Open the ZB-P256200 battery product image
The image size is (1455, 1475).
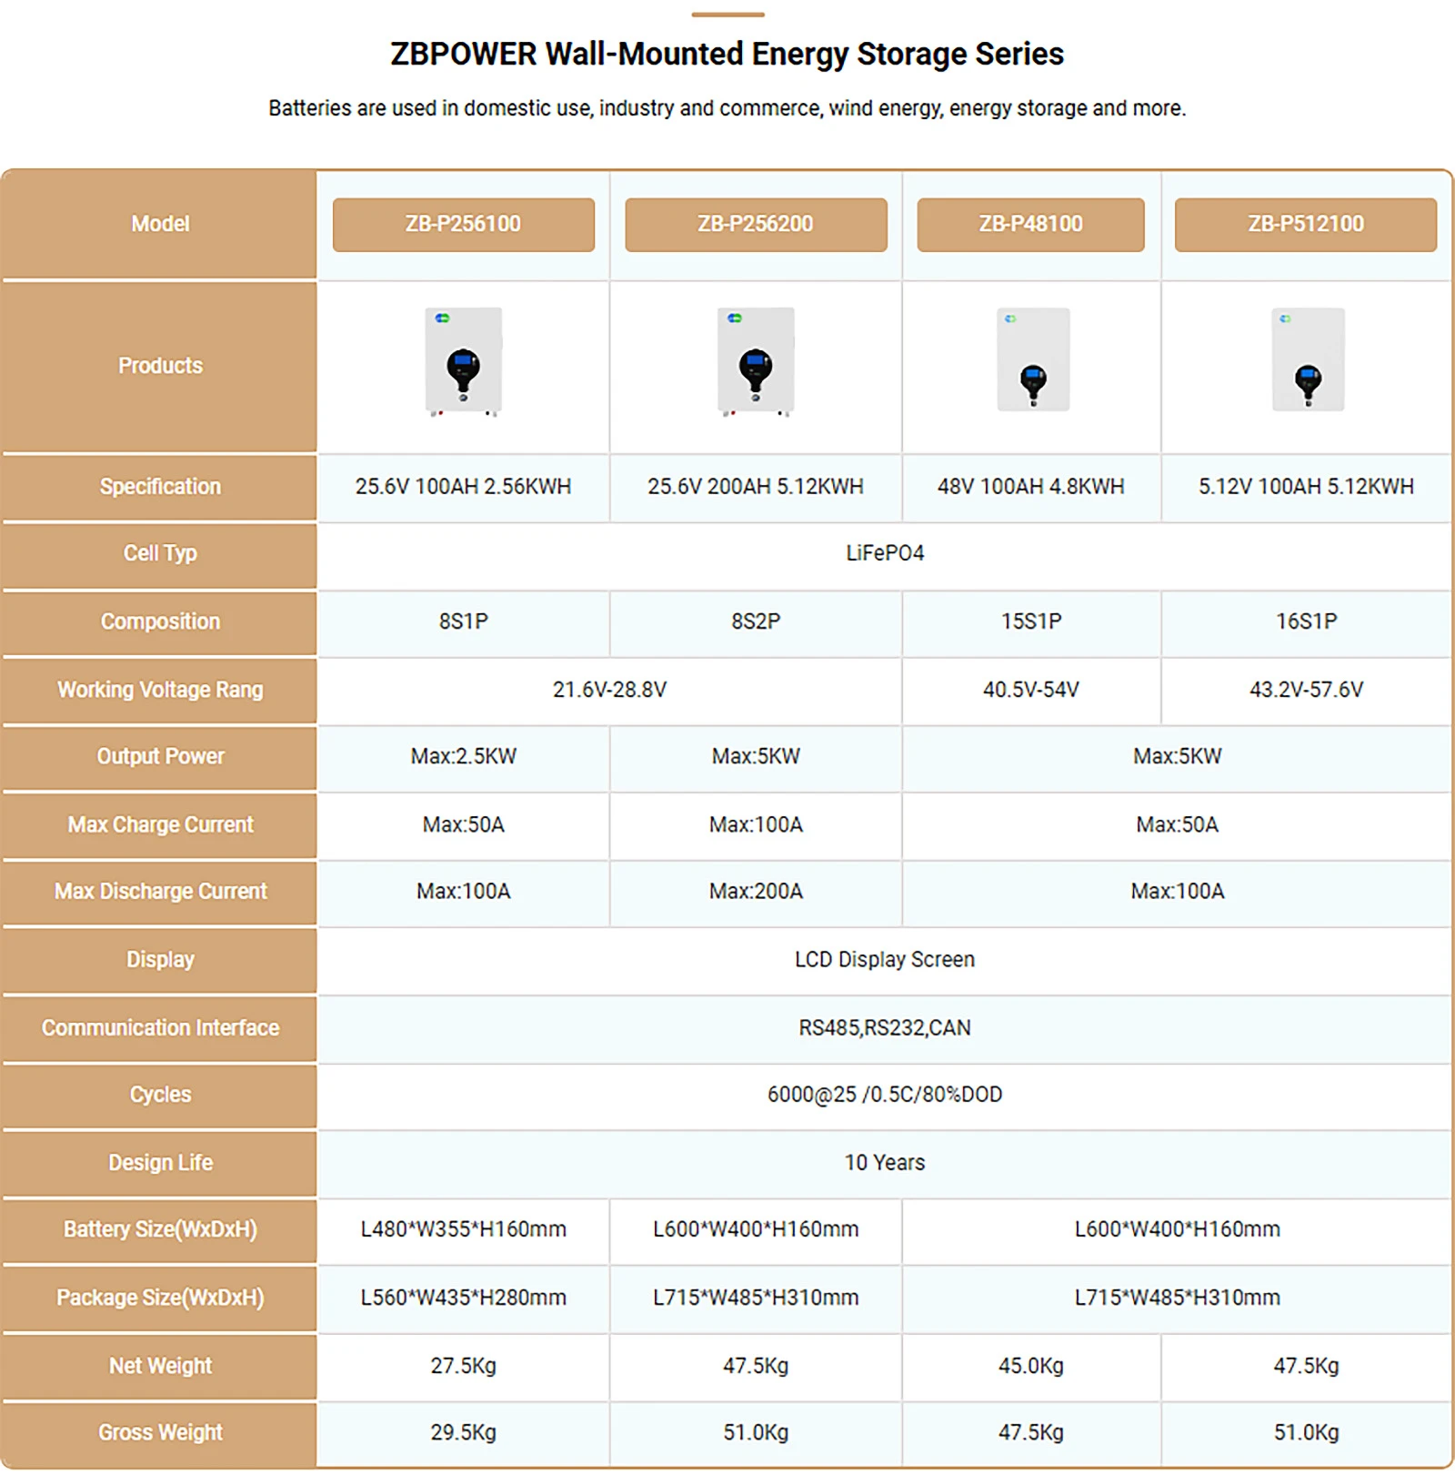[756, 361]
